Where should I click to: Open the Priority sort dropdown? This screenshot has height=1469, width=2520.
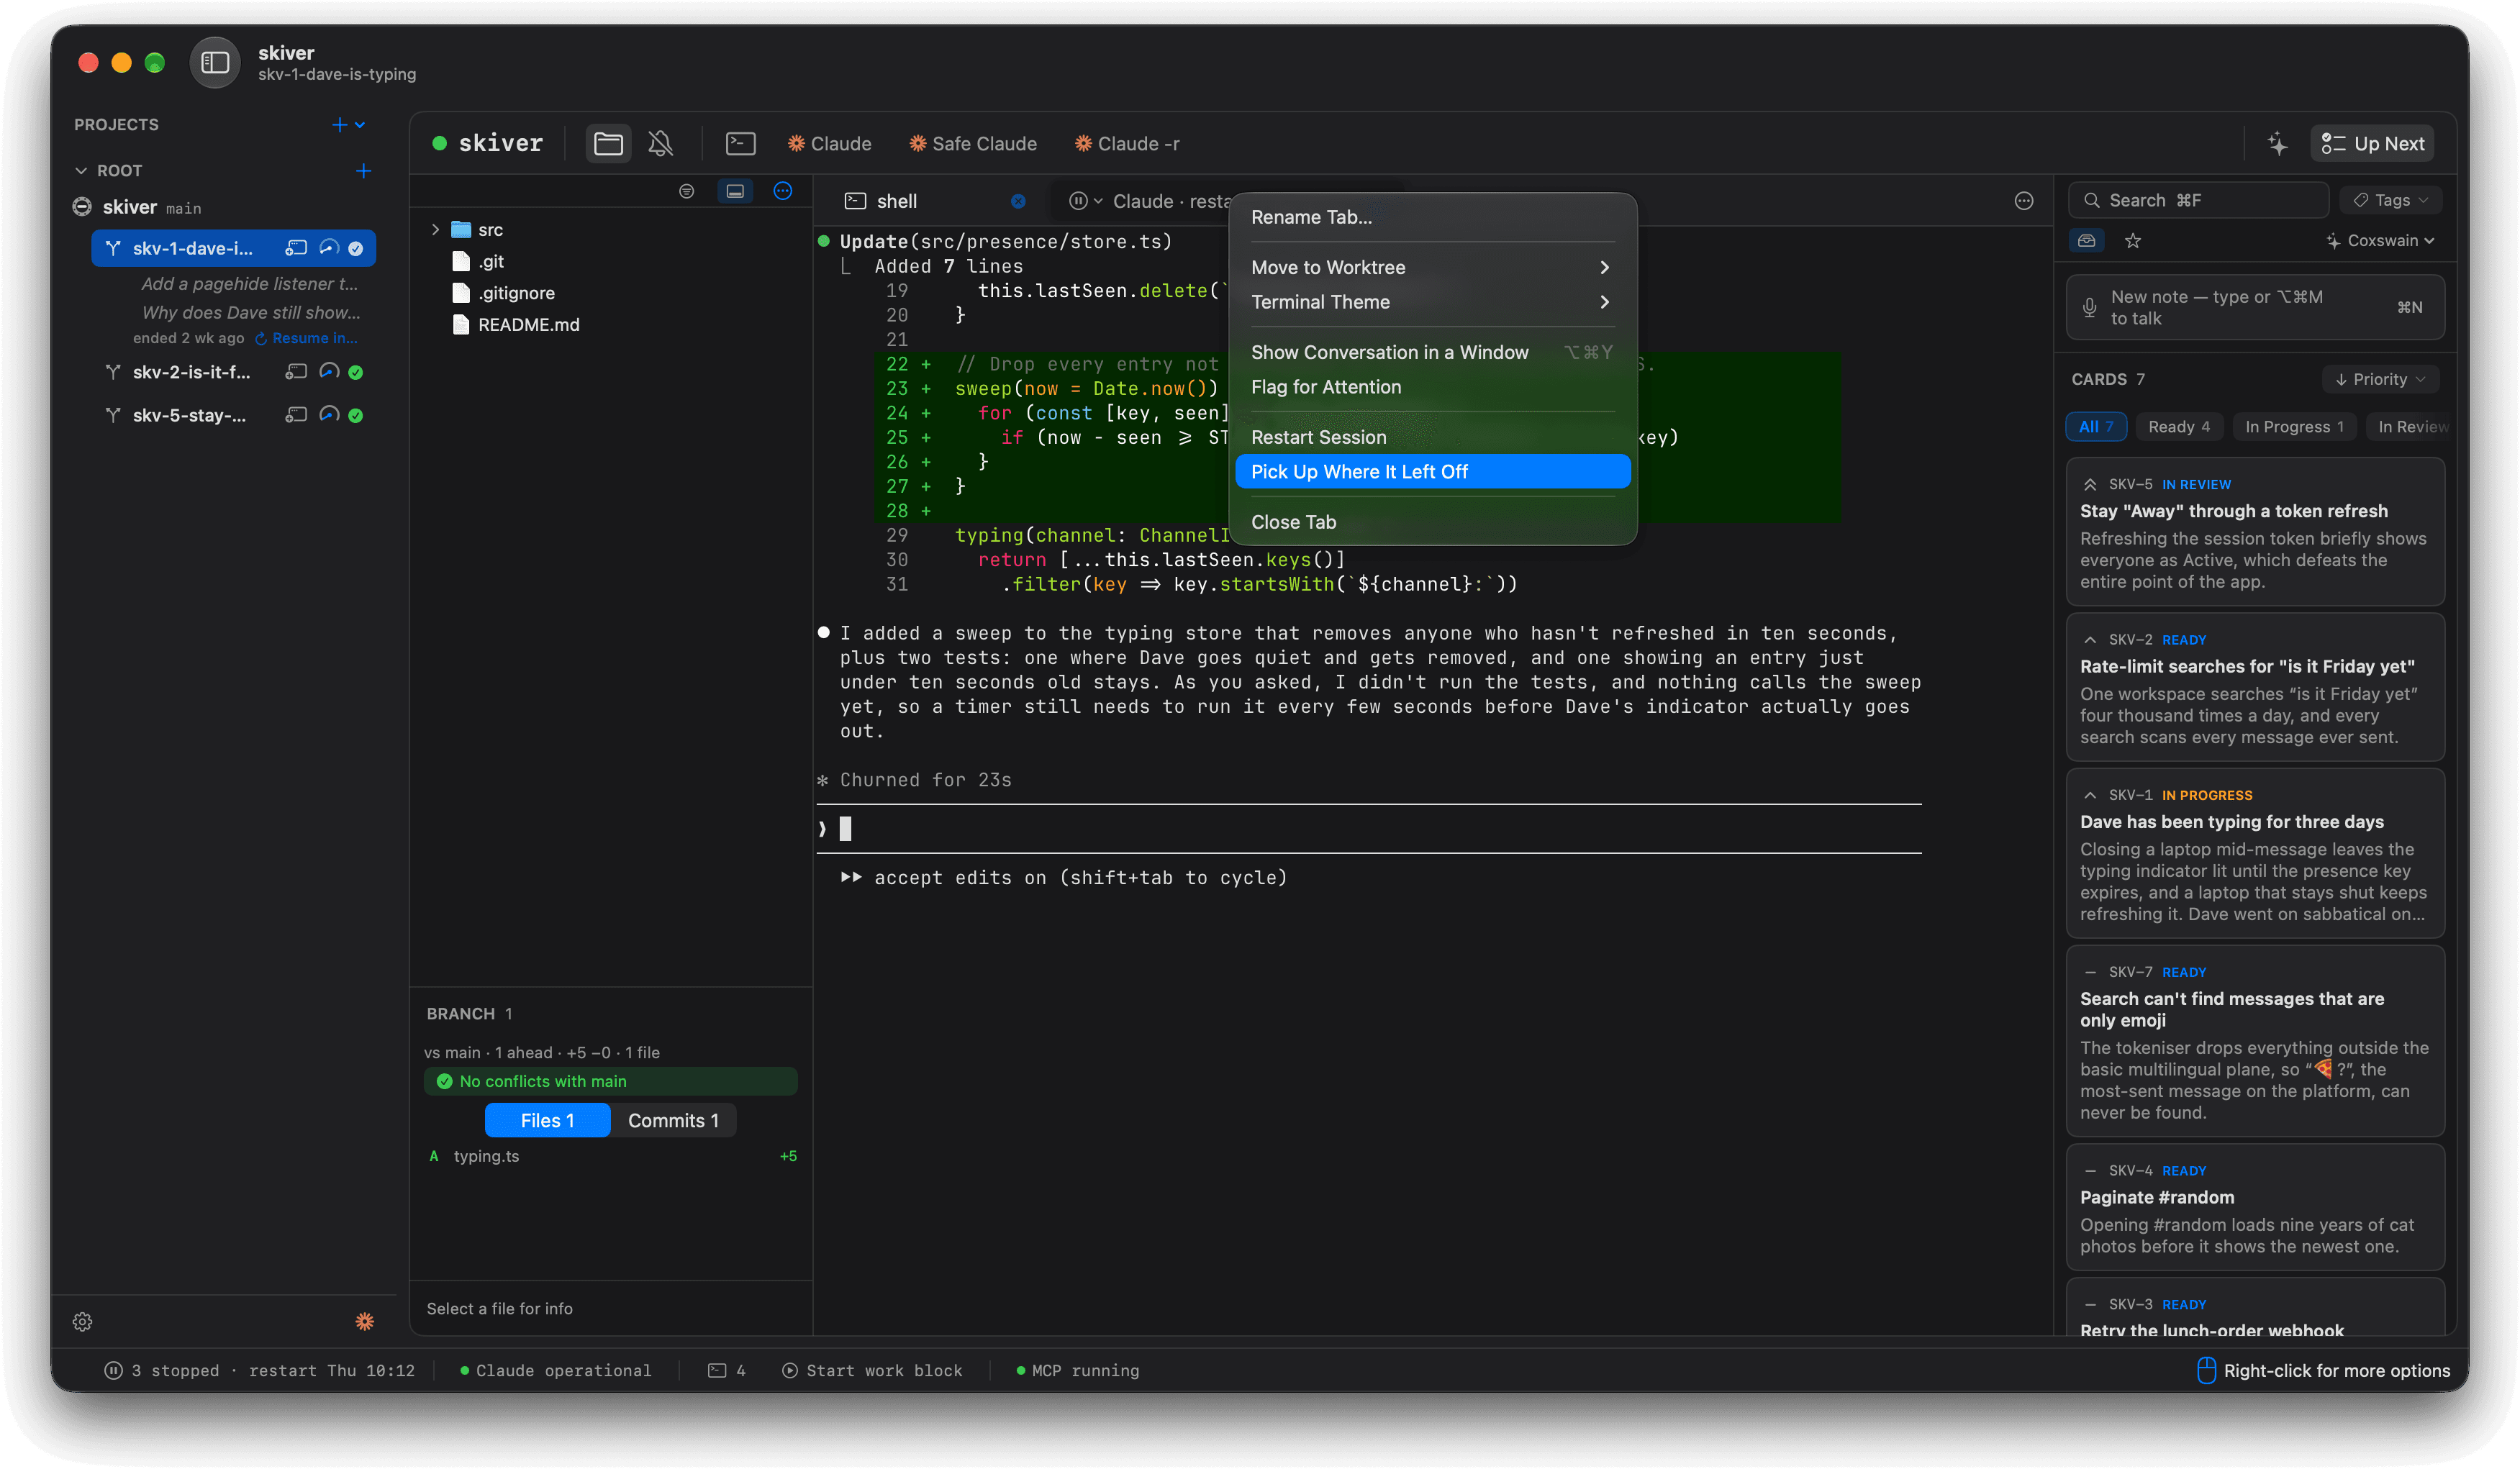[x=2380, y=380]
